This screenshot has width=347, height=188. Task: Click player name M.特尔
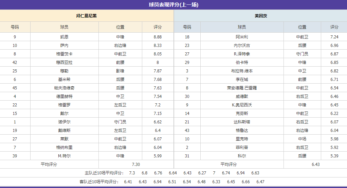65,156
